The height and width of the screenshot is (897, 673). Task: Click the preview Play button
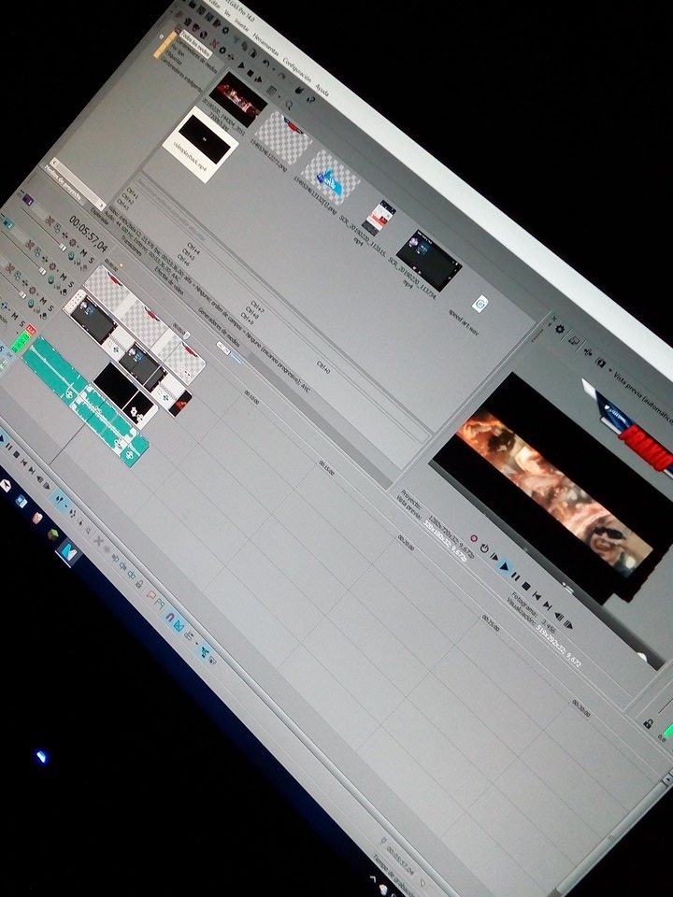coord(505,566)
